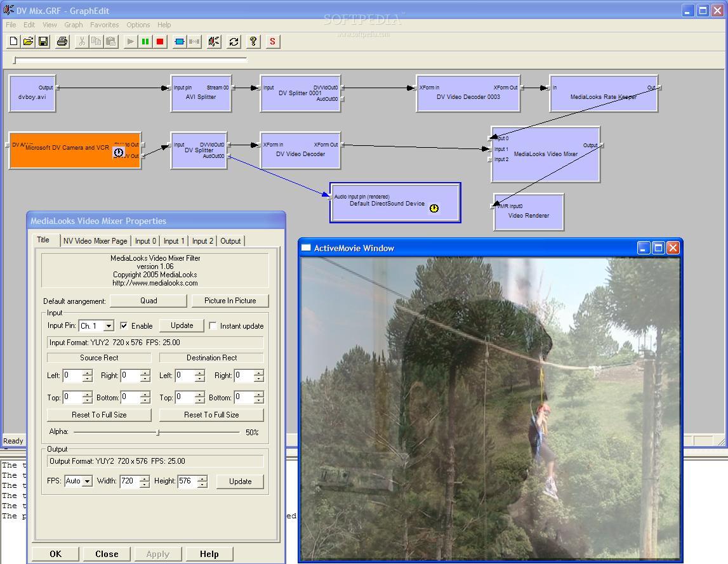Cut selection with the scissors icon
Image resolution: width=728 pixels, height=564 pixels.
tap(82, 41)
